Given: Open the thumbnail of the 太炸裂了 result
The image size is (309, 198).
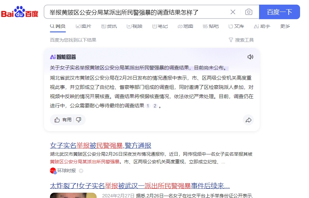Looking at the screenshot, I should click(73, 195).
